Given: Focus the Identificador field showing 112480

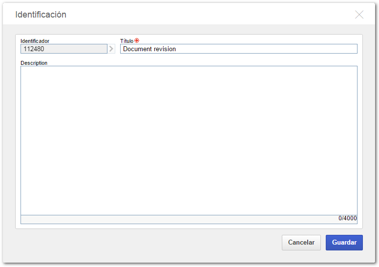Looking at the screenshot, I should [64, 49].
